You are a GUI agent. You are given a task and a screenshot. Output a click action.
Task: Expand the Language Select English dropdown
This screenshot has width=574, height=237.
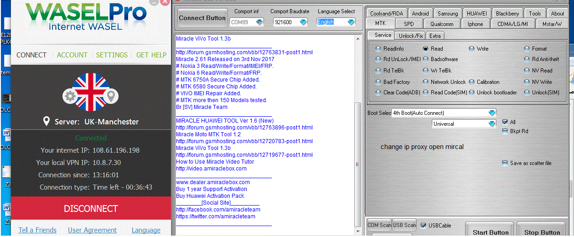pos(351,22)
